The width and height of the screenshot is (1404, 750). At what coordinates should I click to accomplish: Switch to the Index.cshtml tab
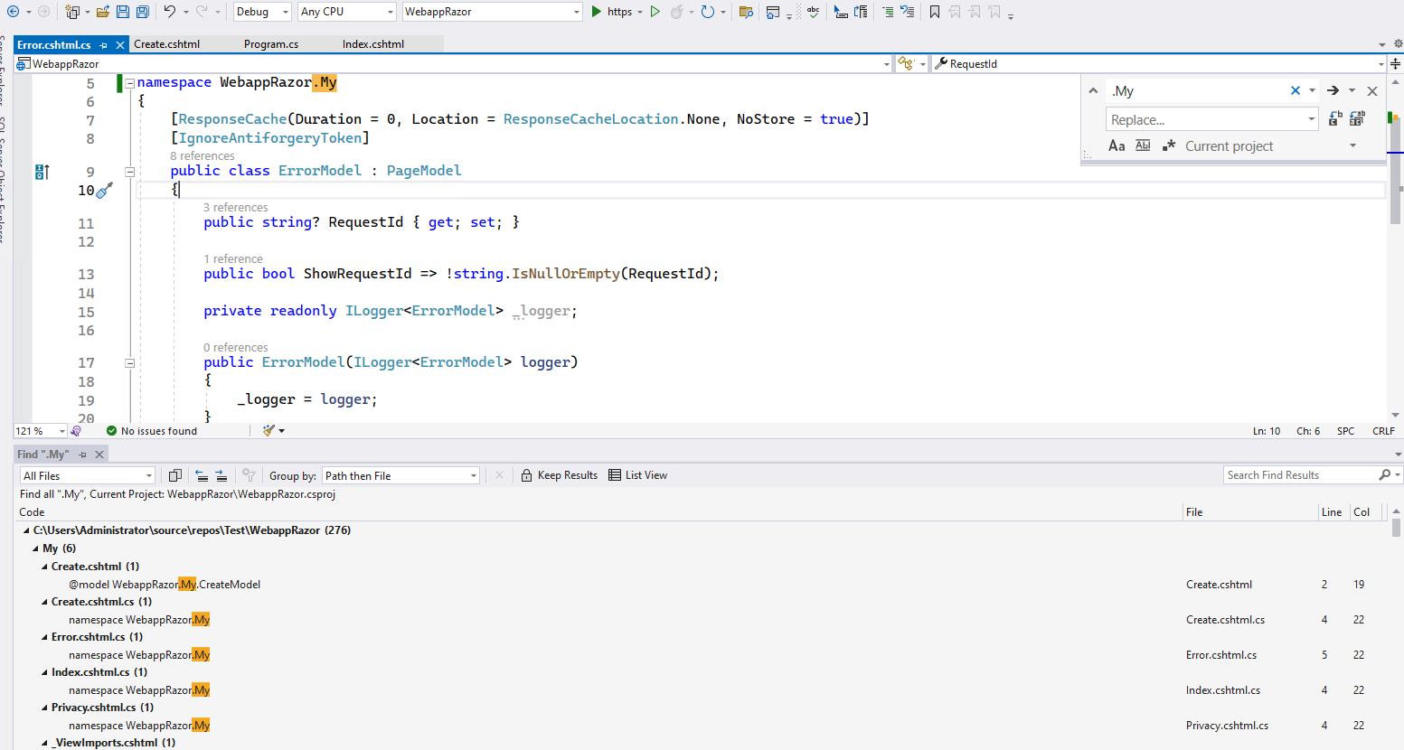click(x=372, y=44)
